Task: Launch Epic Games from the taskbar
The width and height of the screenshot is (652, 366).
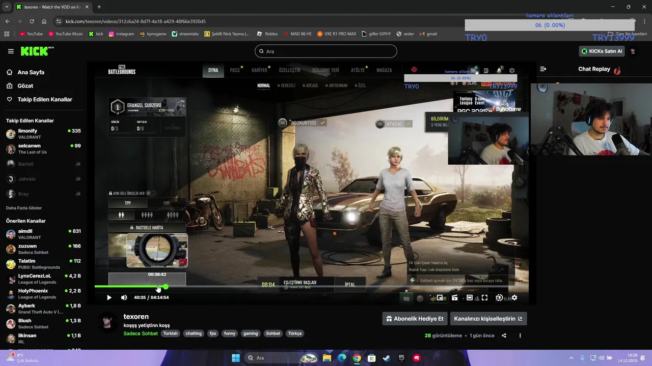Action: [401, 358]
